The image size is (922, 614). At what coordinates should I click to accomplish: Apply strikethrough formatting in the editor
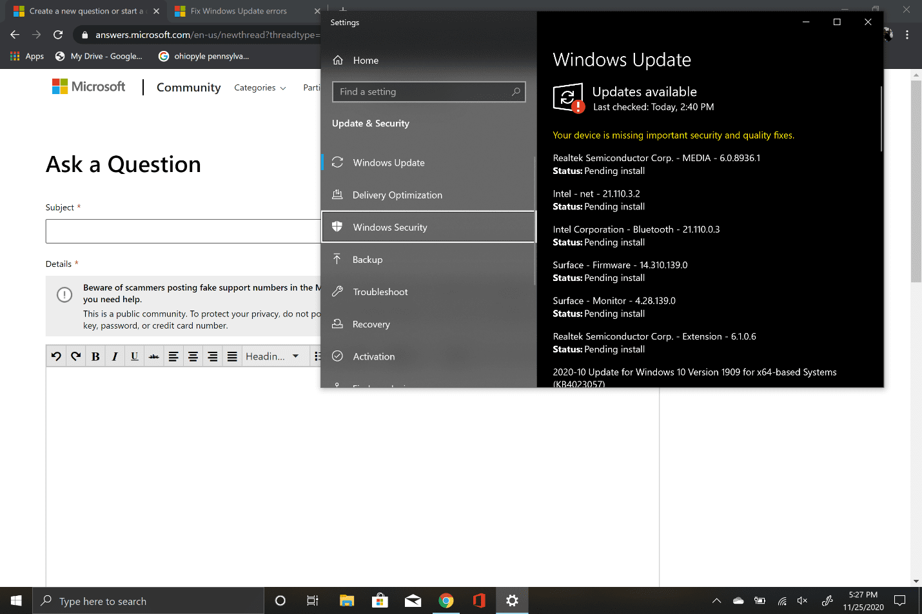[x=153, y=356]
